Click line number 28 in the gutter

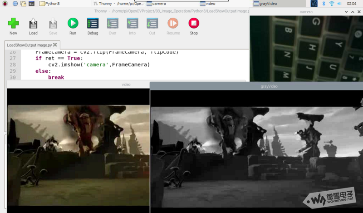click(13, 64)
